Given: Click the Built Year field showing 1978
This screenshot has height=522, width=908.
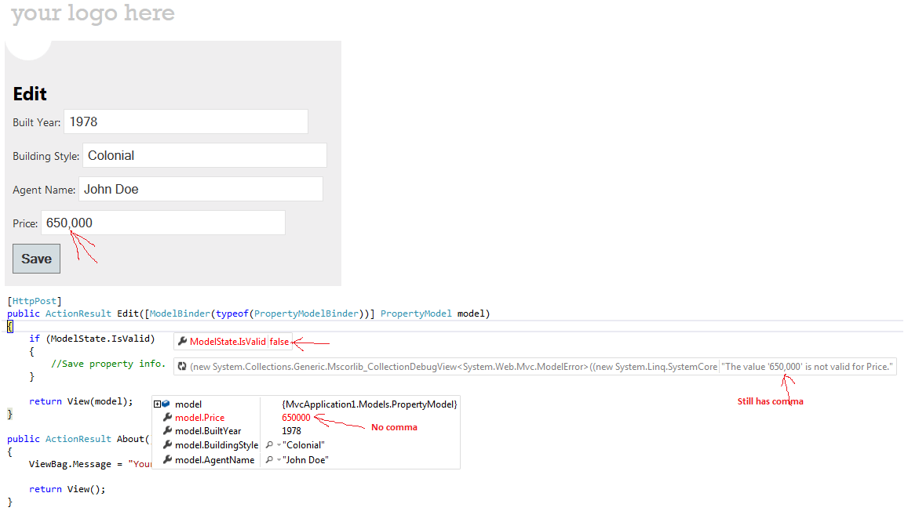Looking at the screenshot, I should [185, 121].
